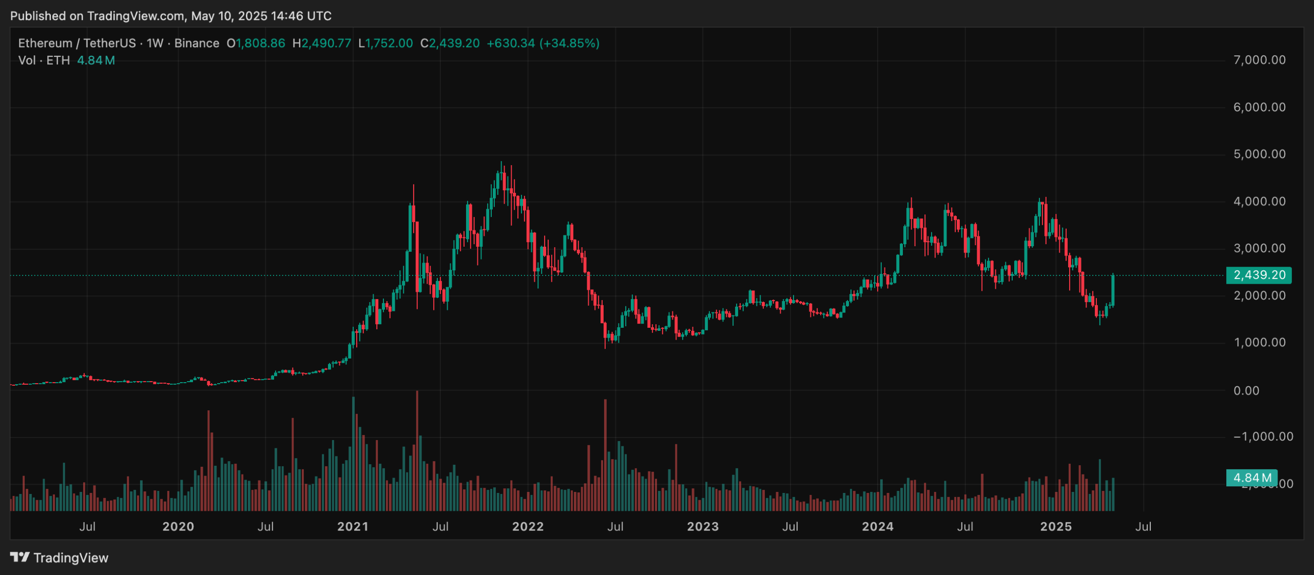1314x575 pixels.
Task: Expand the Jul 2023 axis section
Action: click(789, 526)
